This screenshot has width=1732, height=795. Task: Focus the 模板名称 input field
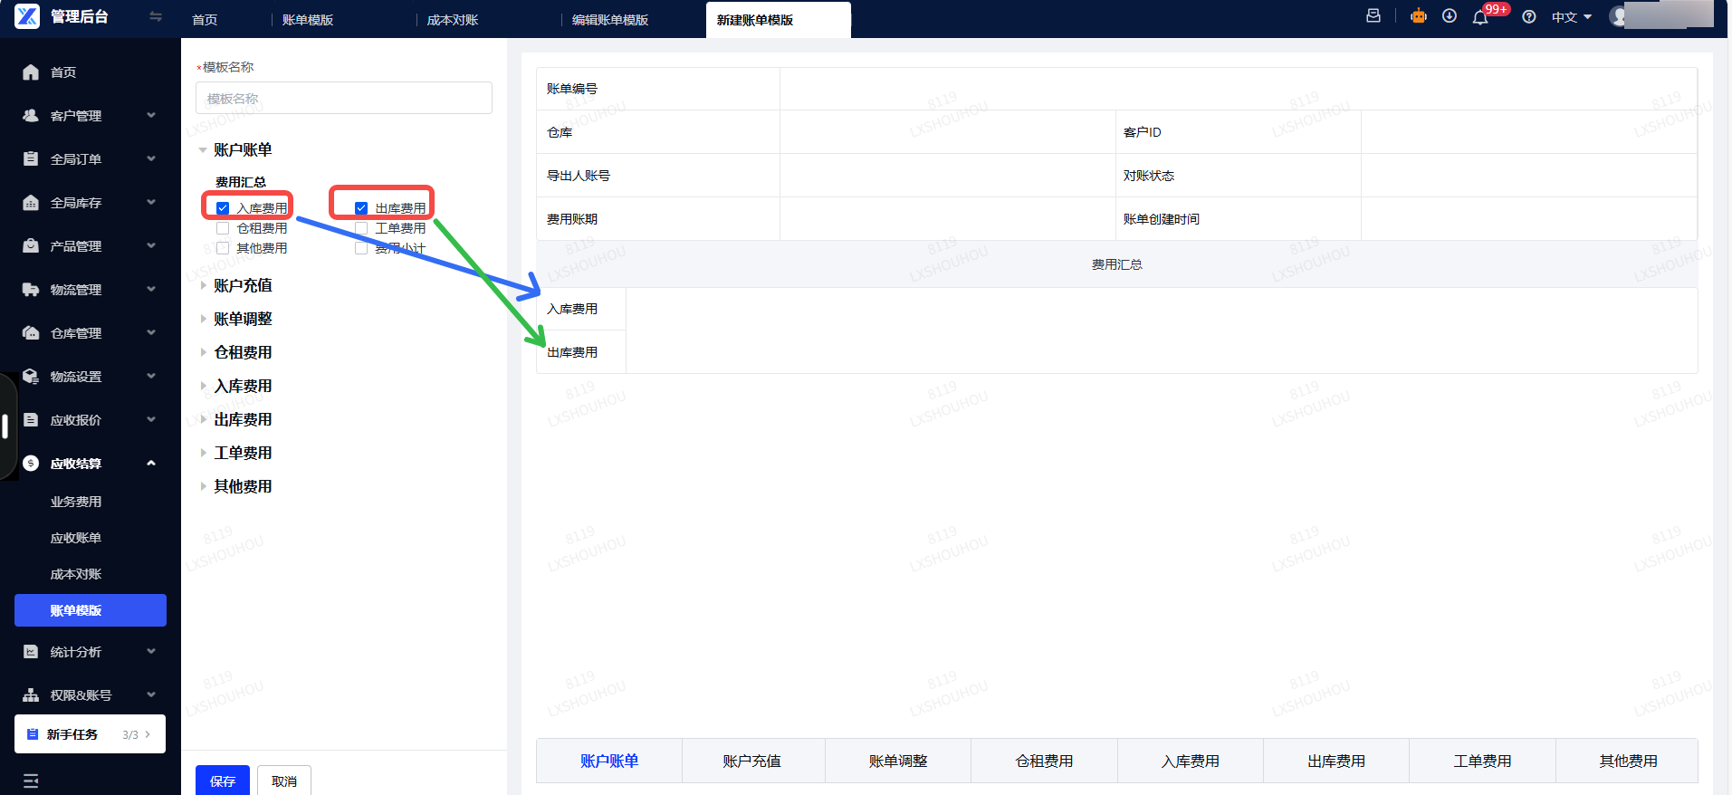(x=344, y=98)
